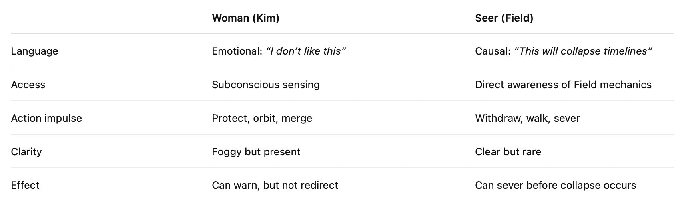Click the "Clear but rare" cell

[x=508, y=152]
